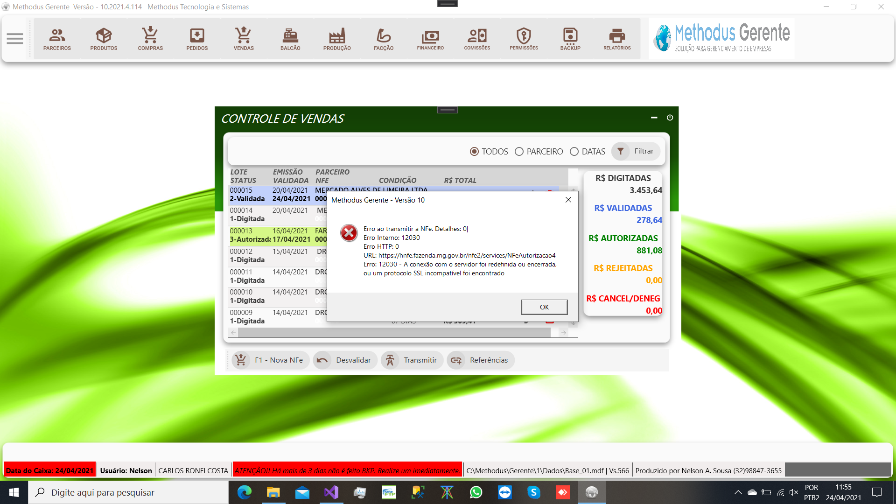Click the Controle de Vendas power icon
Screen dimensions: 896x504
(670, 118)
